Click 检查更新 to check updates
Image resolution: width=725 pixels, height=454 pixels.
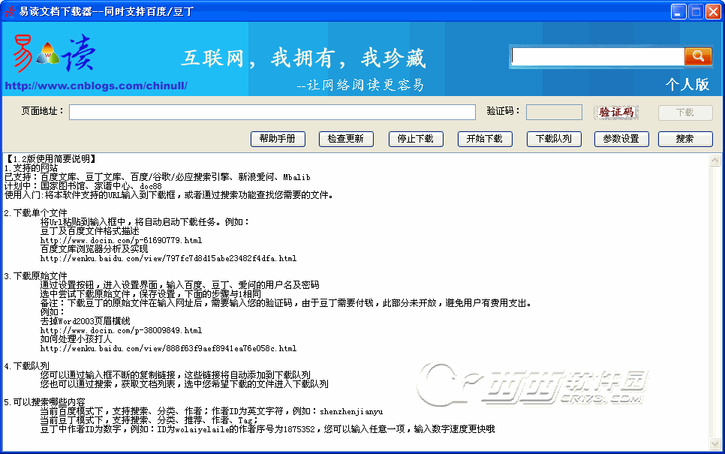(x=346, y=139)
